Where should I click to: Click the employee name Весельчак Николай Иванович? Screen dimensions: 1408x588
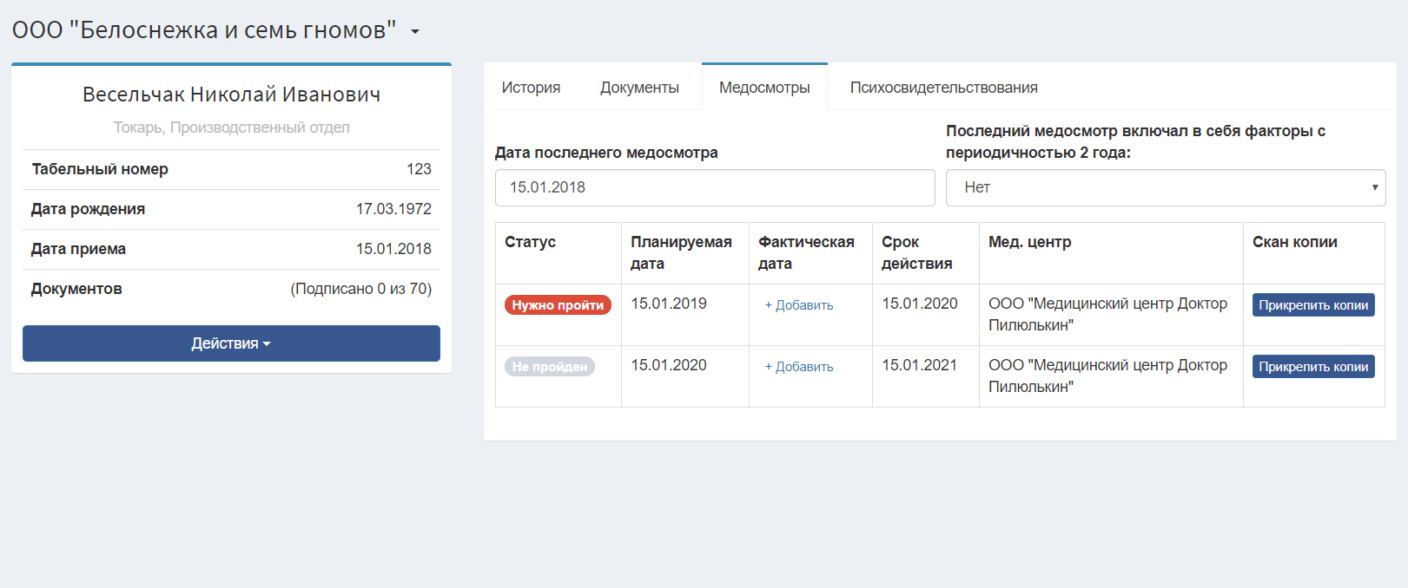point(231,95)
